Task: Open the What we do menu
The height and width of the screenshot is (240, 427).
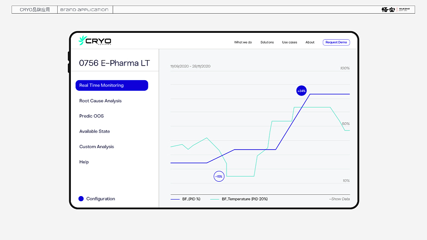Action: [x=243, y=42]
